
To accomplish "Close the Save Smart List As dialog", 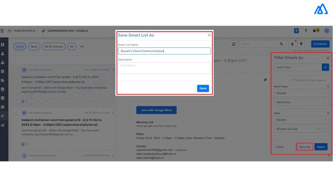I will click(209, 35).
